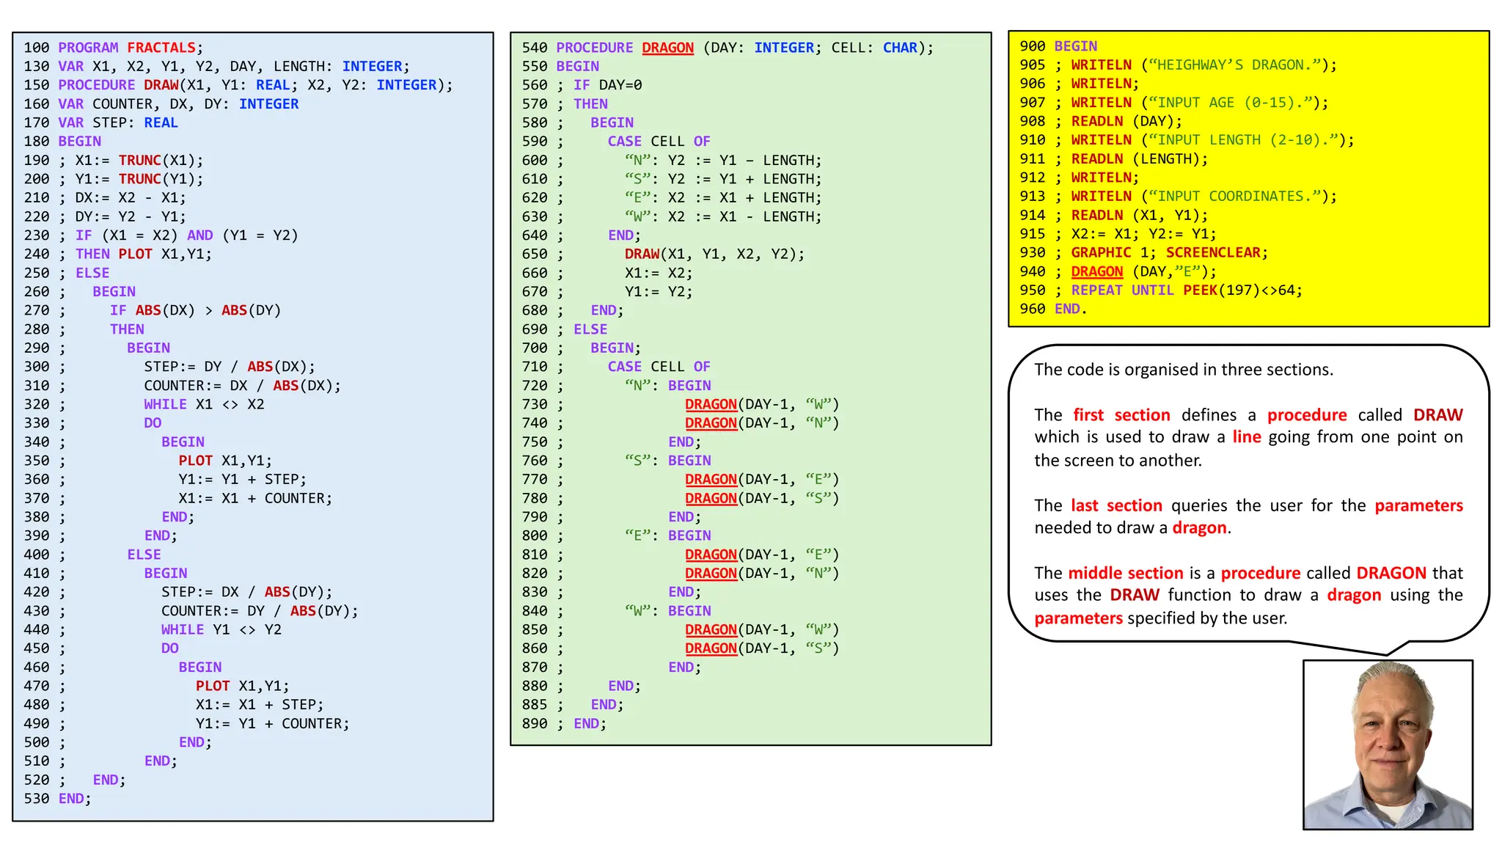Click underlined DRAGON call on line 940
The height and width of the screenshot is (845, 1502).
click(x=1096, y=271)
